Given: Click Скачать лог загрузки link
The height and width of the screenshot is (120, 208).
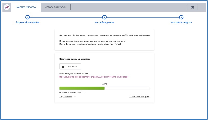Looking at the screenshot, I should click(x=139, y=97).
